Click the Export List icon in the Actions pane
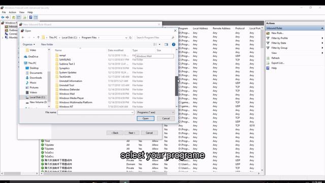325x183 pixels. 268,63
